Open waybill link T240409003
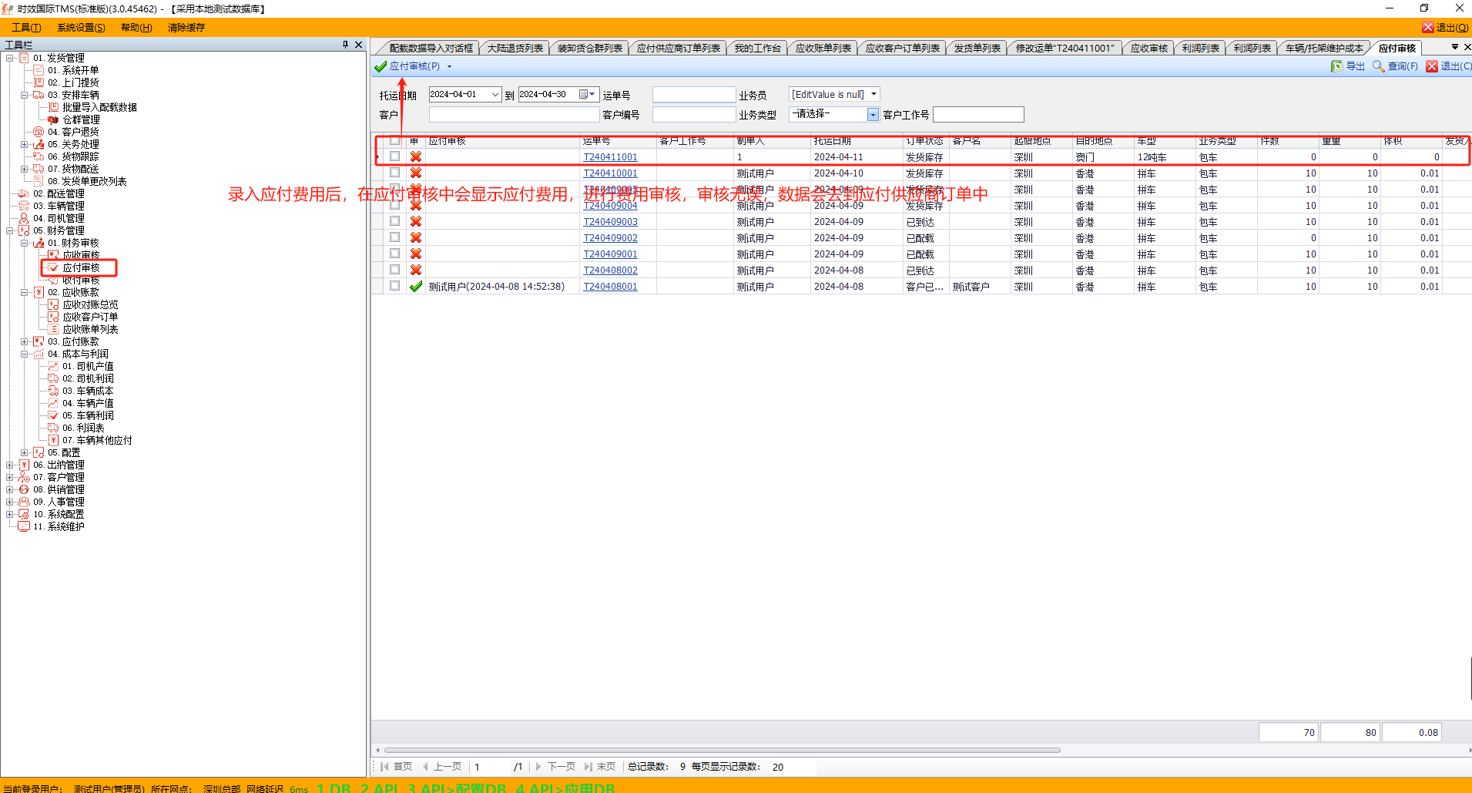This screenshot has width=1472, height=793. [x=610, y=222]
